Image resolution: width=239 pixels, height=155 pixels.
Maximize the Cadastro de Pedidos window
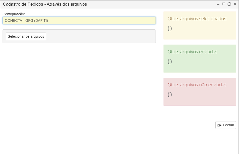pos(224,4)
